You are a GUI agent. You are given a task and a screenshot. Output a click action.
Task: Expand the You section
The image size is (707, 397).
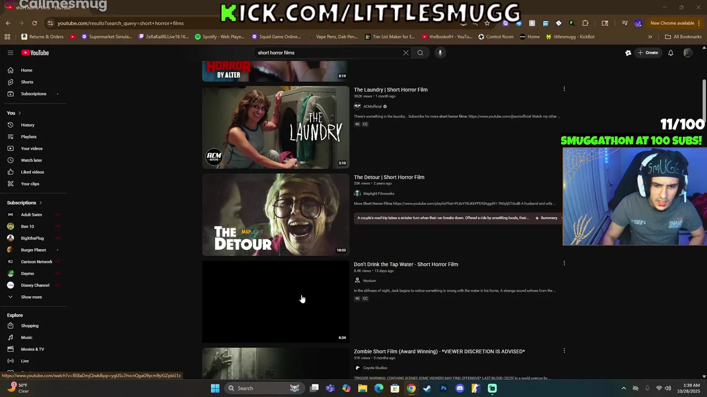pos(14,113)
